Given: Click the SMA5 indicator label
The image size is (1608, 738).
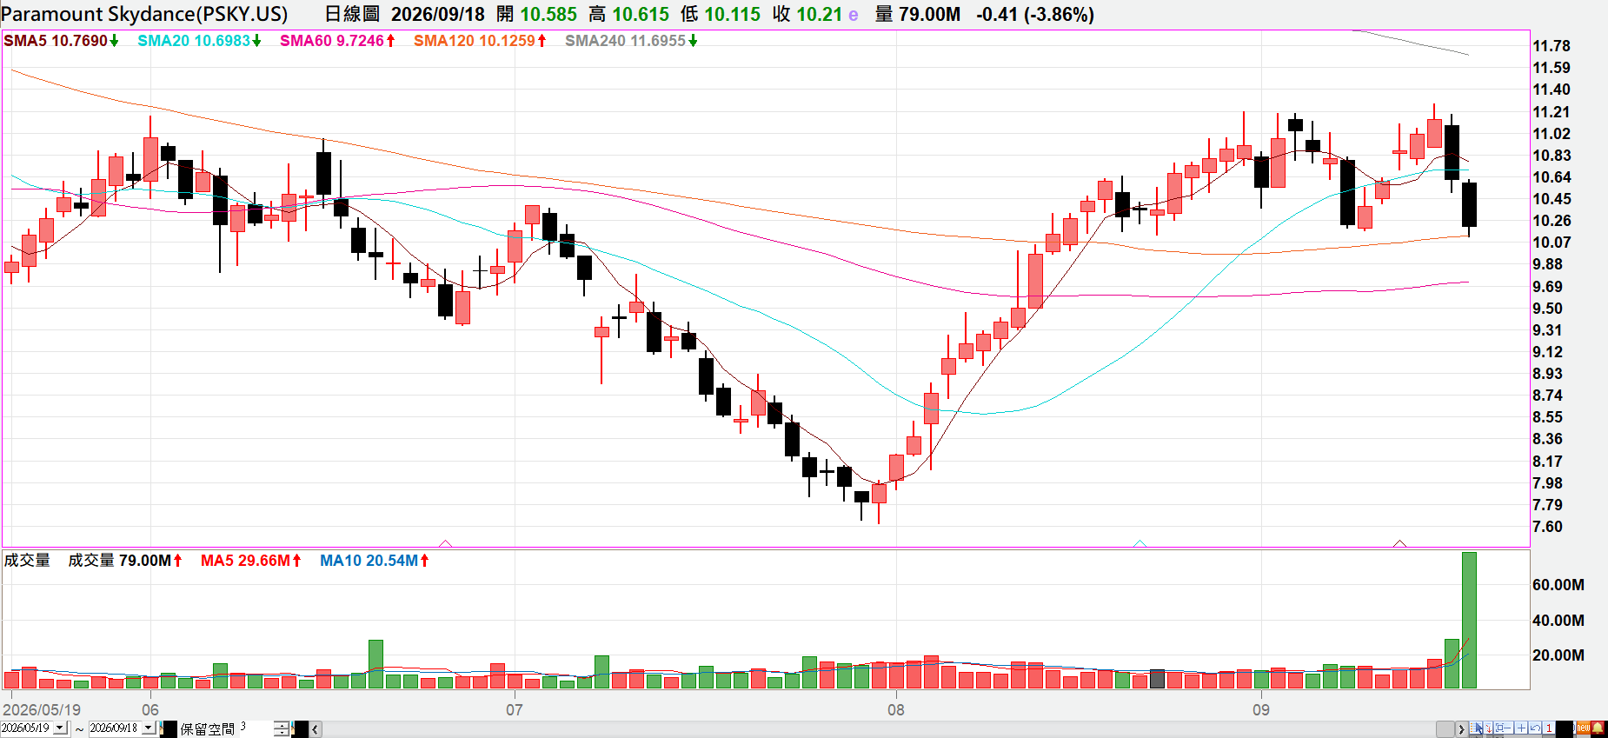Looking at the screenshot, I should (61, 41).
